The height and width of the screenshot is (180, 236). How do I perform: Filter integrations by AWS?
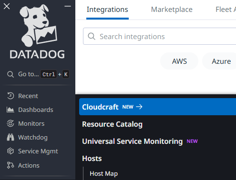[x=179, y=61]
